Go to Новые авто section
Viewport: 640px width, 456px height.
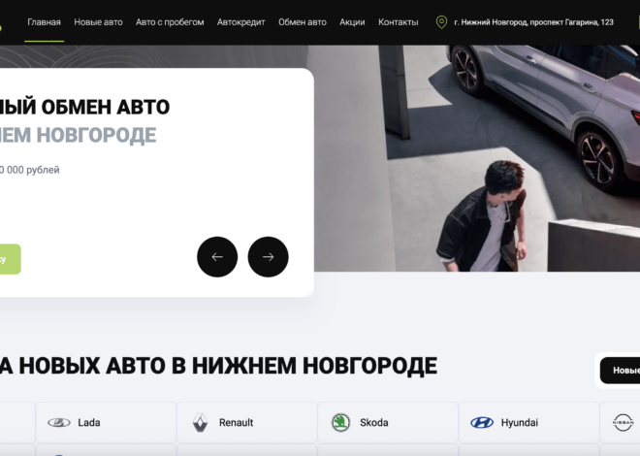click(98, 22)
